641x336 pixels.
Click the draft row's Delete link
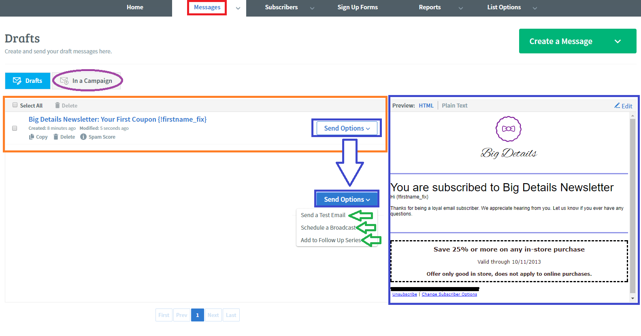pos(68,137)
